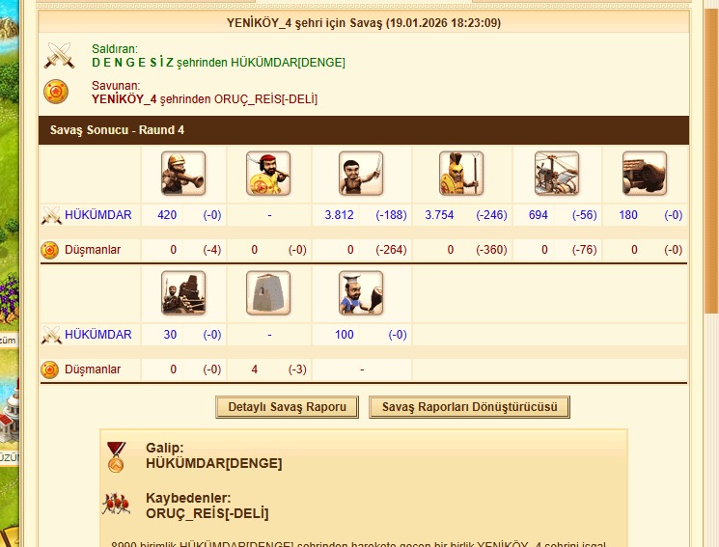Select the cook unit icon
The image size is (719, 547).
click(x=361, y=293)
